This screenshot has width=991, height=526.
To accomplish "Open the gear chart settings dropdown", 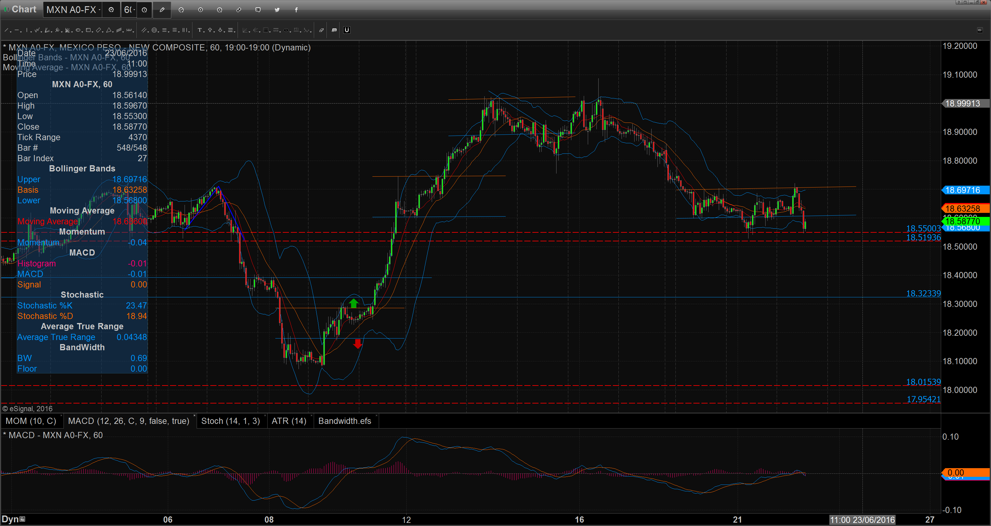I will click(111, 10).
